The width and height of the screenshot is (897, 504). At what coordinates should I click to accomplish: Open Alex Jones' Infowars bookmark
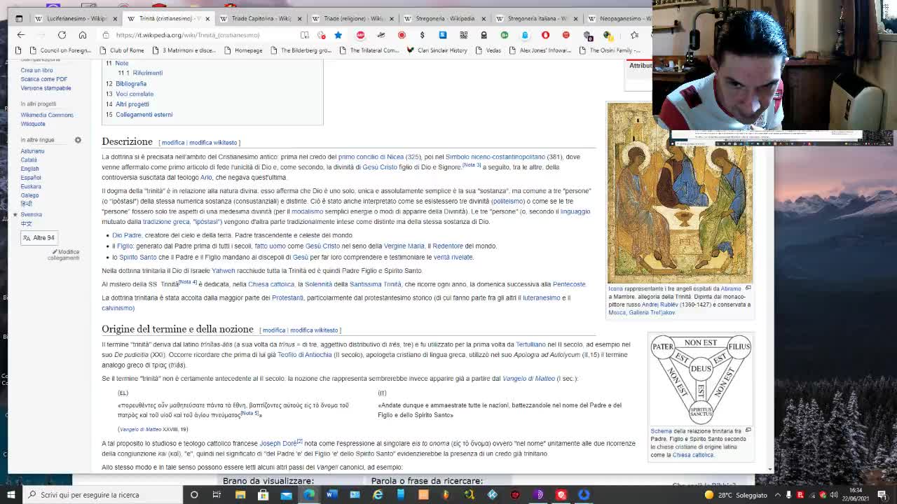(540, 50)
